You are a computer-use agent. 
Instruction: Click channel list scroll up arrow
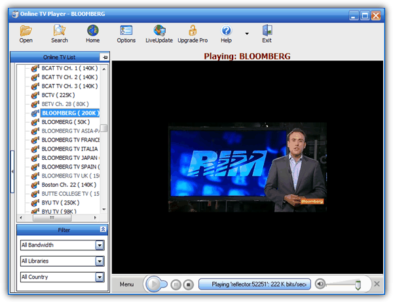104,69
